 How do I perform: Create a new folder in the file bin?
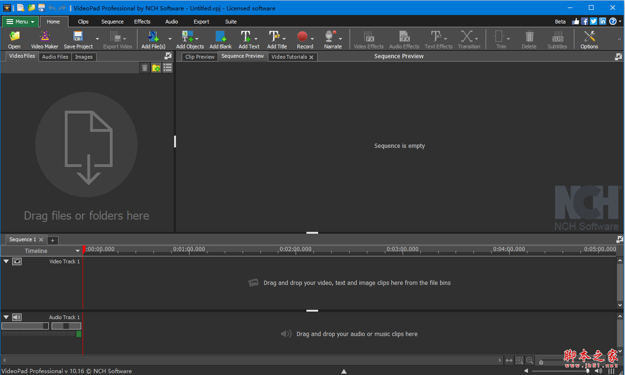point(156,68)
